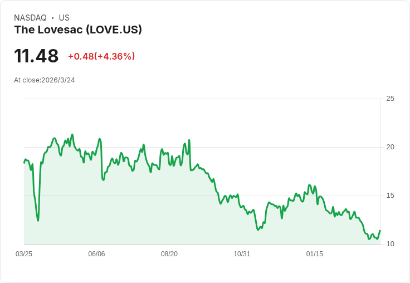410x283 pixels.
Task: Select the 08/20 date axis label
Action: click(169, 254)
